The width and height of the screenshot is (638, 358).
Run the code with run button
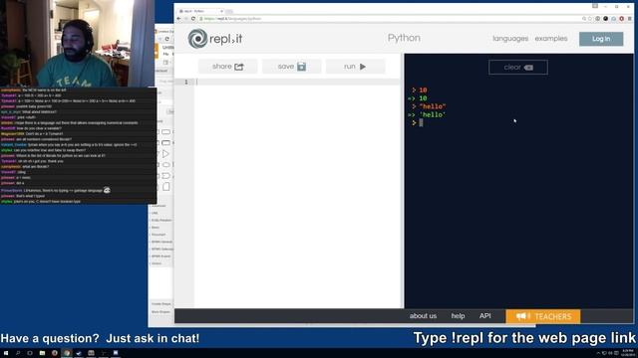click(355, 67)
